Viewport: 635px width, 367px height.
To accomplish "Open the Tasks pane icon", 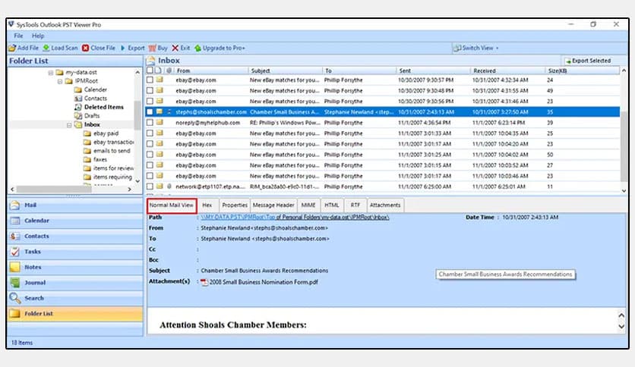I will pos(15,252).
